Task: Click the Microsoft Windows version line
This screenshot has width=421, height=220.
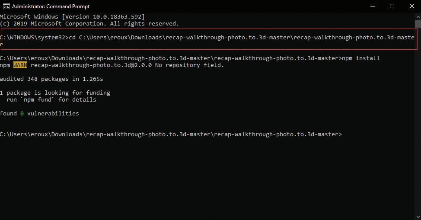Action: (72, 17)
